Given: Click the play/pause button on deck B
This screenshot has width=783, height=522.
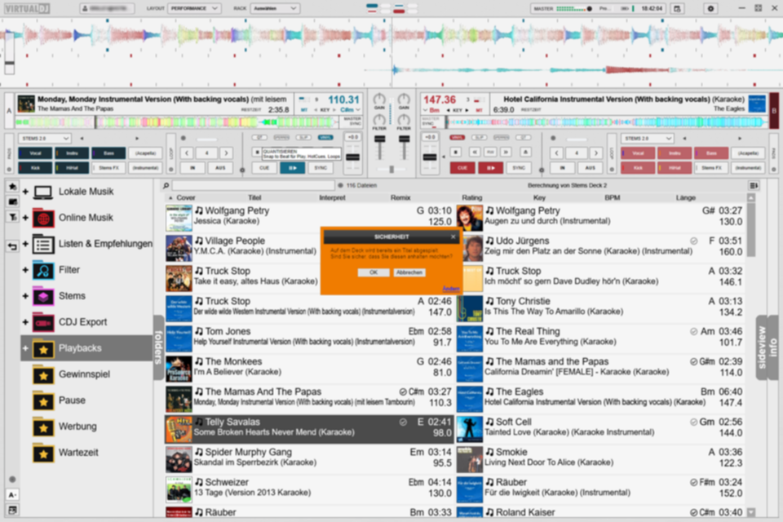Looking at the screenshot, I should (x=490, y=168).
